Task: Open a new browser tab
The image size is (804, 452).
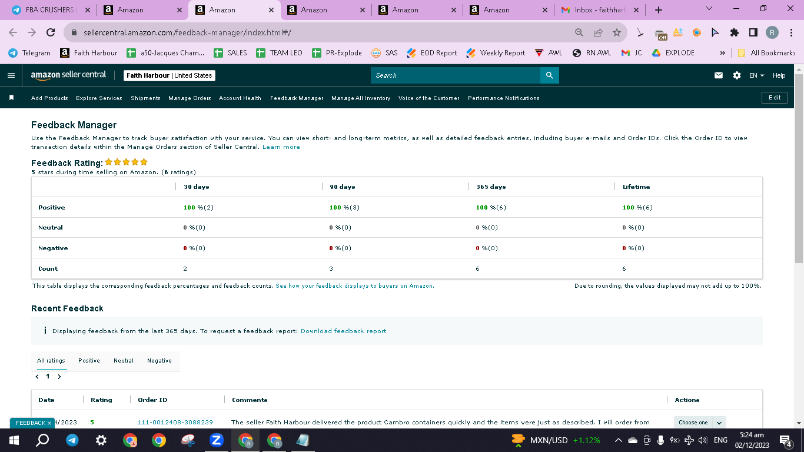Action: (x=658, y=10)
